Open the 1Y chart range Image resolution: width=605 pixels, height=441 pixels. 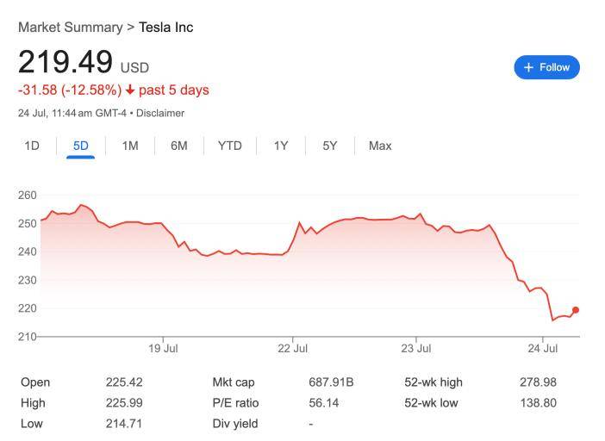coord(281,146)
